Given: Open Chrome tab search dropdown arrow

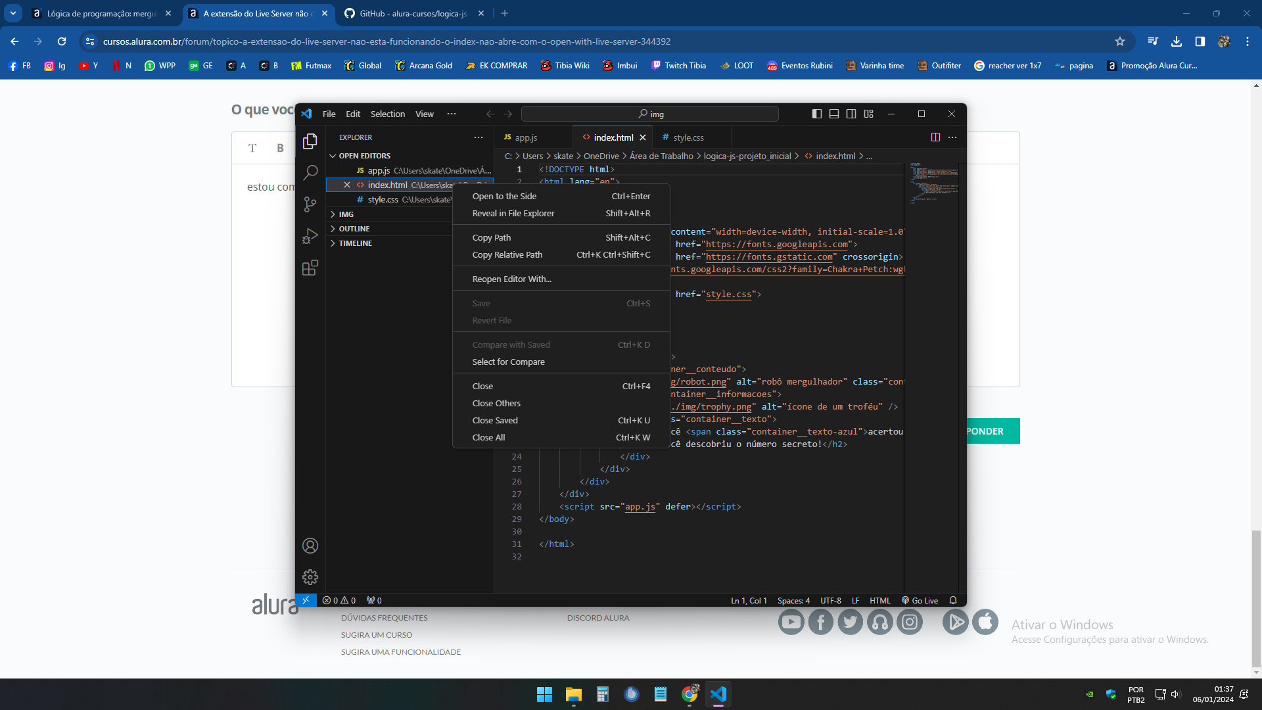Looking at the screenshot, I should [x=13, y=13].
